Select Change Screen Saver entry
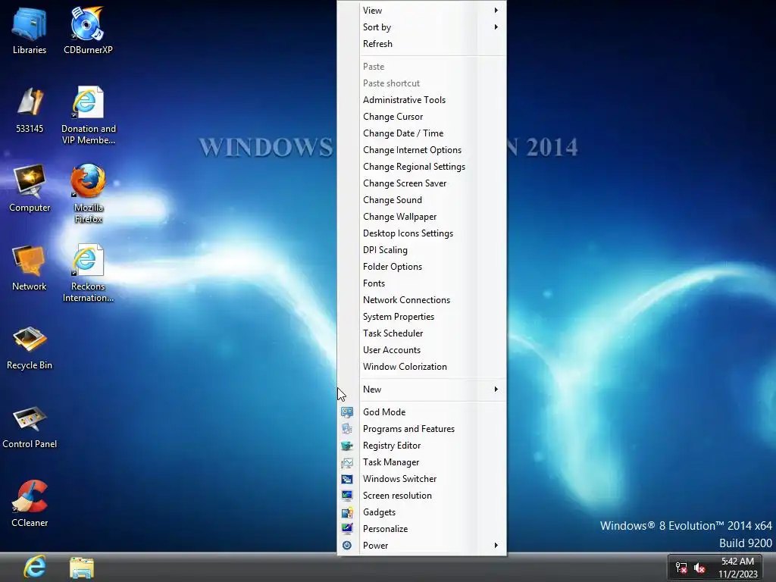776x582 pixels. pyautogui.click(x=421, y=183)
